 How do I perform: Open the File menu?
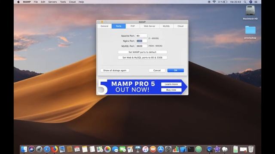[36, 2]
